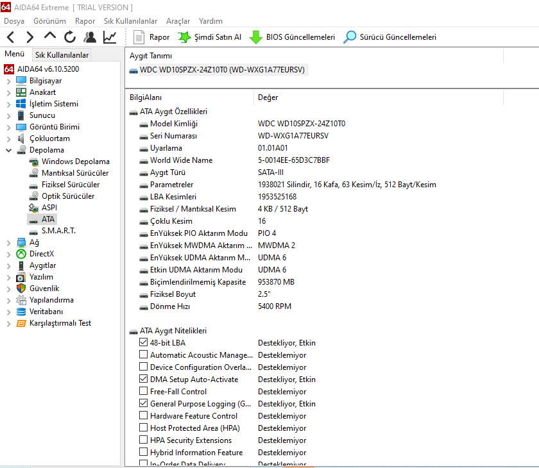Go up one level with up arrow

pos(50,36)
